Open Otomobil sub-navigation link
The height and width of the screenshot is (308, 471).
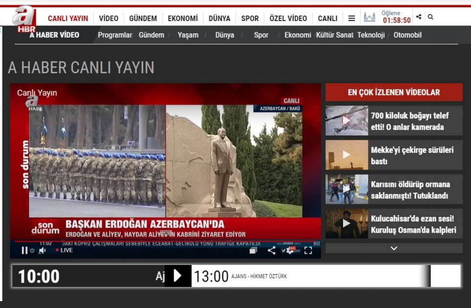407,35
